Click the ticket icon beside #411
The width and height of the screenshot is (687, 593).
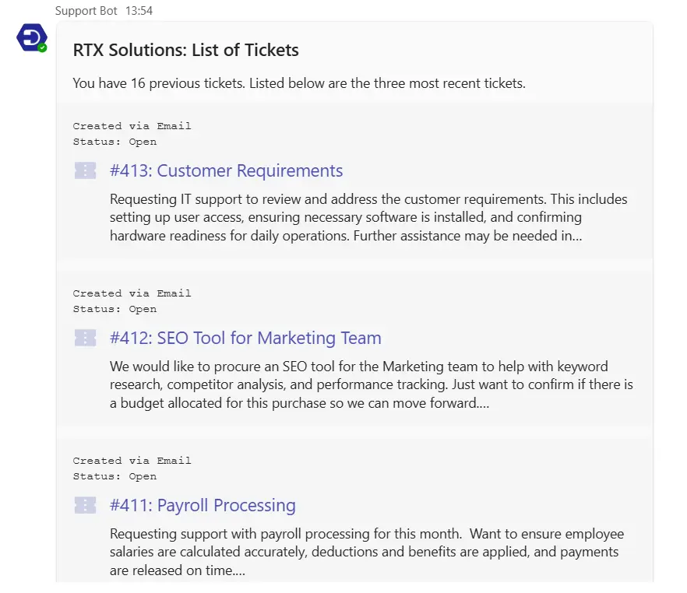pos(86,505)
